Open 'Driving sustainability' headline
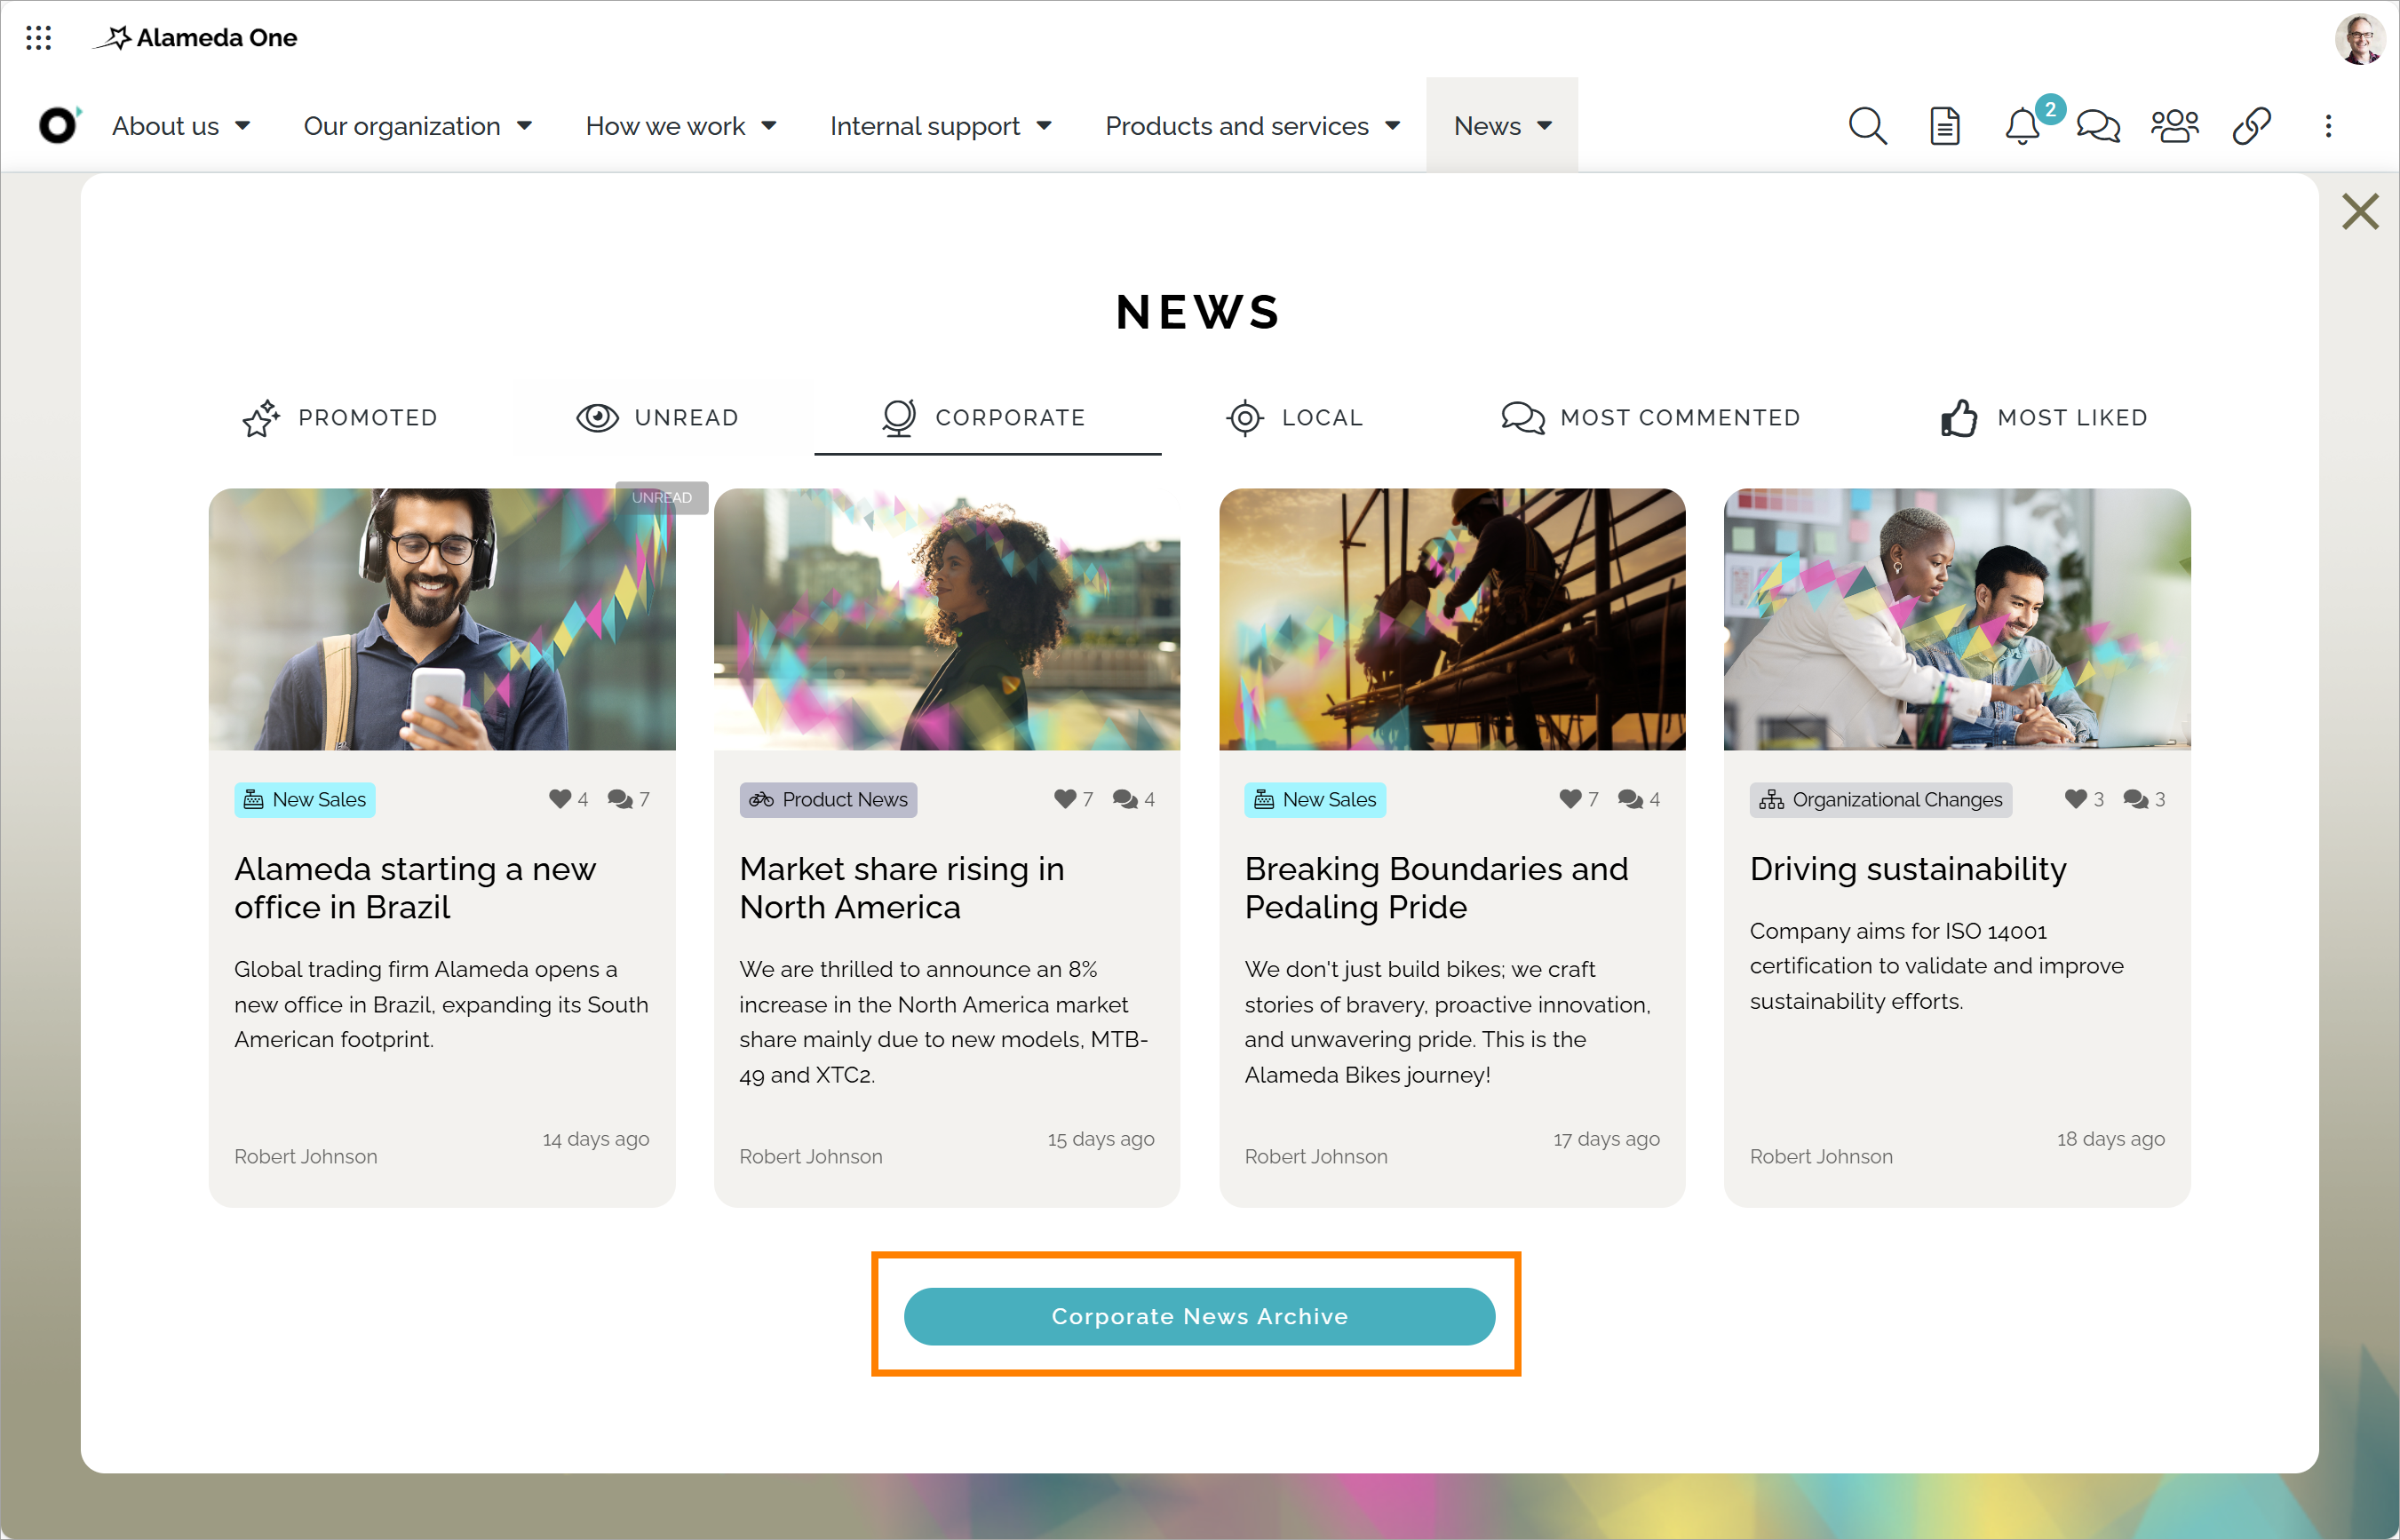2400x1540 pixels. [1907, 868]
